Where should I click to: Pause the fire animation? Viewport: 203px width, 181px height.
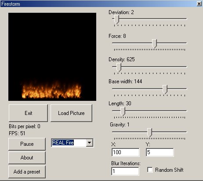[27, 144]
